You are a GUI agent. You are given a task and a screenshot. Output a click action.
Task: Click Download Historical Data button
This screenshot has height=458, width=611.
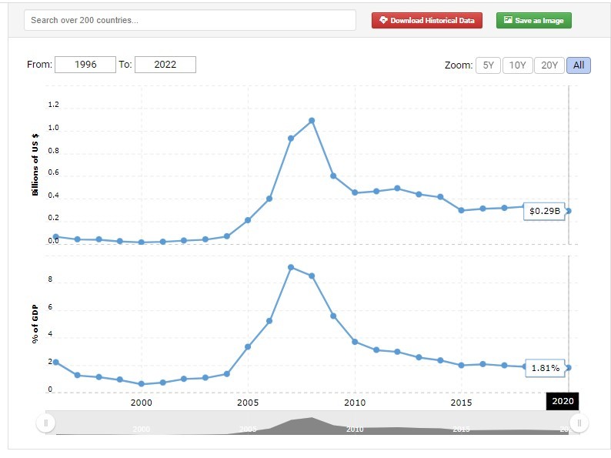426,20
